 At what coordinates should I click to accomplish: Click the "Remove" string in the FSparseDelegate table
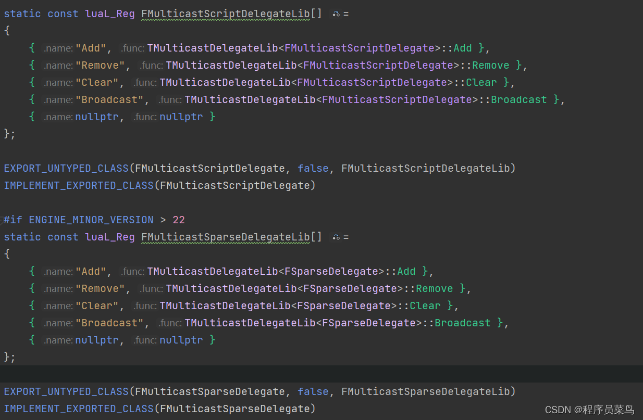point(101,288)
